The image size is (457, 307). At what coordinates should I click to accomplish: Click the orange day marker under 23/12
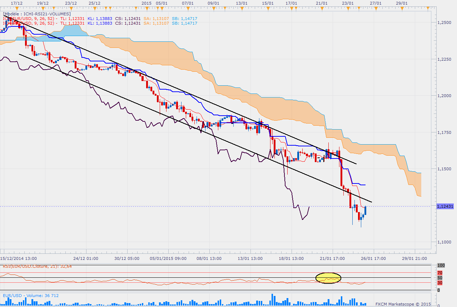coord(71,9)
